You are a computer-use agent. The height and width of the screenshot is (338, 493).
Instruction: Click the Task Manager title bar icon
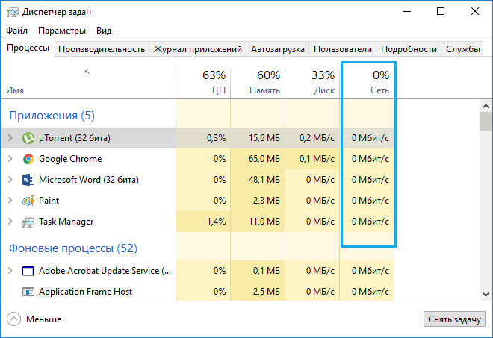(13, 12)
